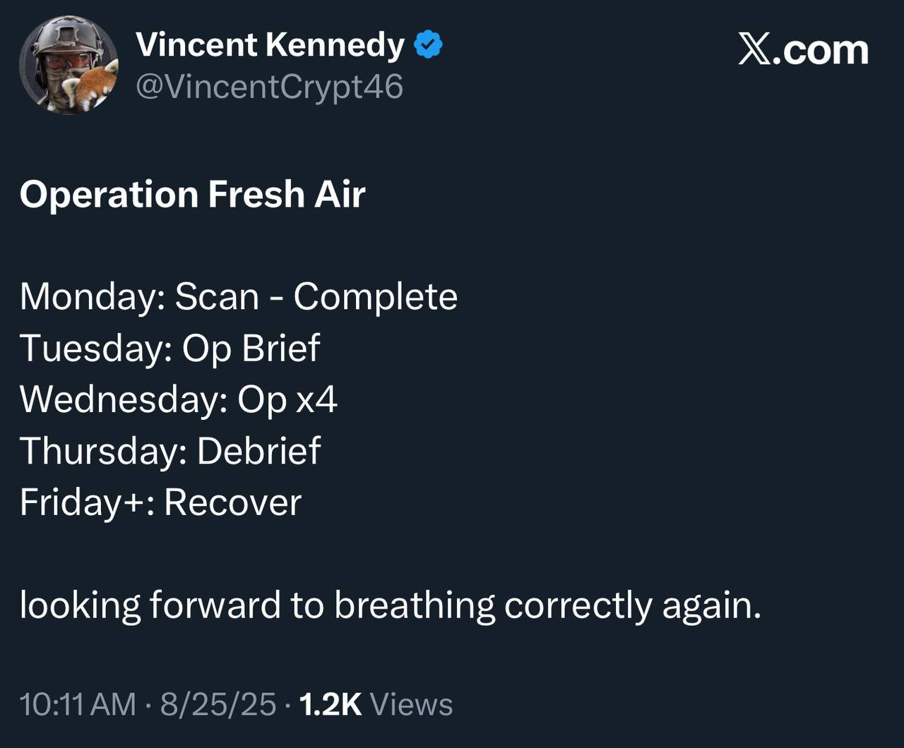Click the word "breathing" in the post
904x748 pixels.
(415, 605)
